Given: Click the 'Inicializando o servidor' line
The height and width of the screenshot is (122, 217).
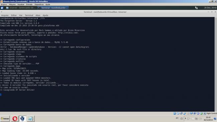Looking at the screenshot, I should (x=15, y=76).
